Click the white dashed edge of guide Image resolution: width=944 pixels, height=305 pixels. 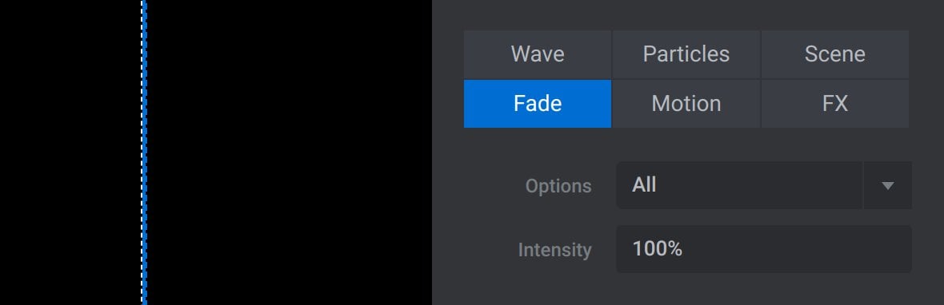click(142, 152)
